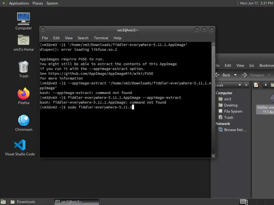
Task: Select the Trash desktop icon
Action: click(x=24, y=69)
